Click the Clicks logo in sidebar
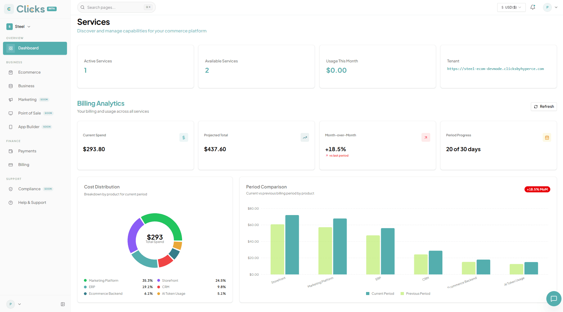The image size is (563, 312). point(30,9)
